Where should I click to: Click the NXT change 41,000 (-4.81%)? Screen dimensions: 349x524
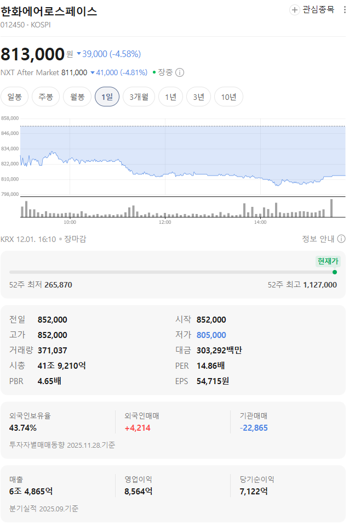[119, 72]
